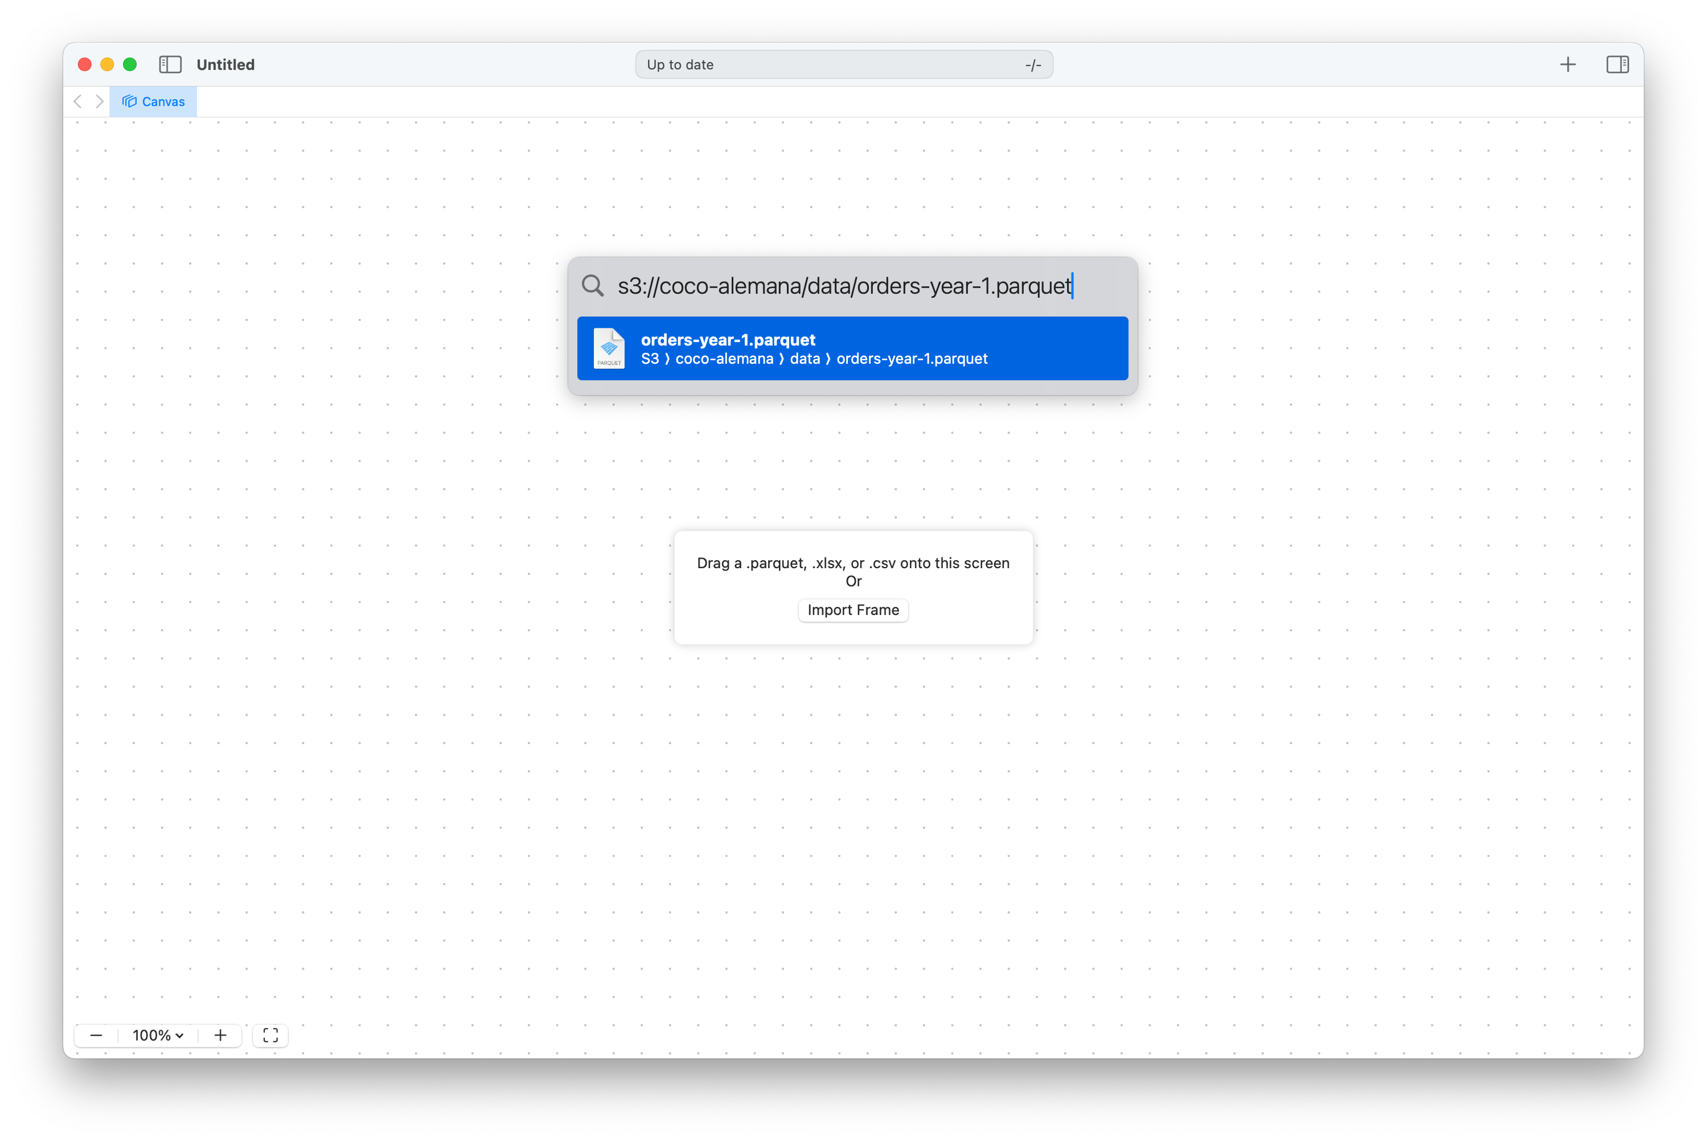Click the parquet file icon in the suggestion

coord(609,348)
